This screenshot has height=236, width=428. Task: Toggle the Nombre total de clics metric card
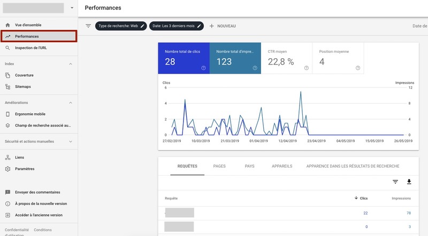pos(184,58)
